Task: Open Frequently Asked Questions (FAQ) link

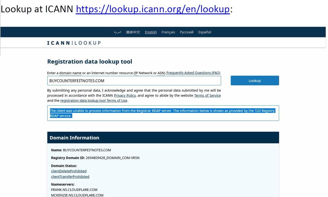Action: (193, 73)
